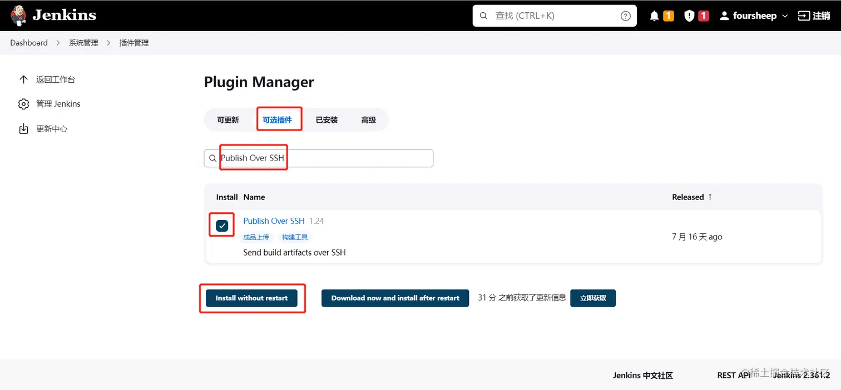Click the Released sort arrow
Image resolution: width=841 pixels, height=390 pixels.
coord(710,197)
